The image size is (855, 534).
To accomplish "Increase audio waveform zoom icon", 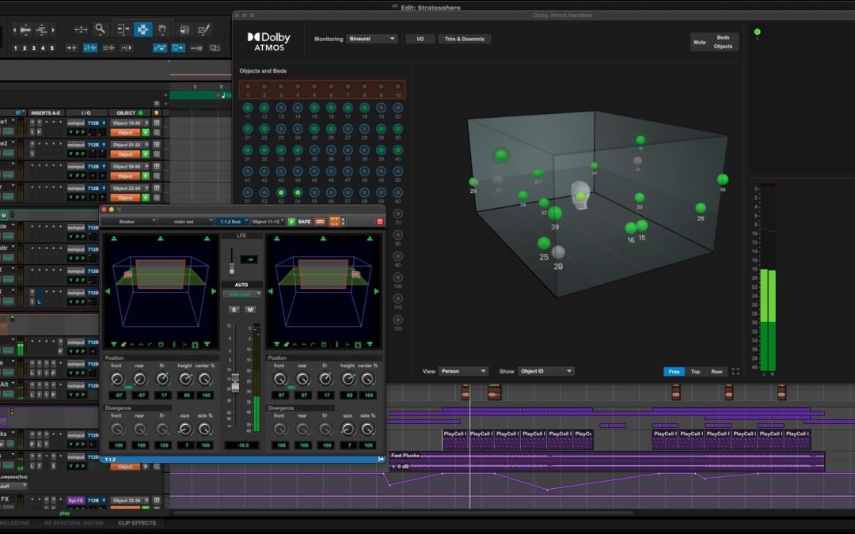I will click(x=25, y=29).
